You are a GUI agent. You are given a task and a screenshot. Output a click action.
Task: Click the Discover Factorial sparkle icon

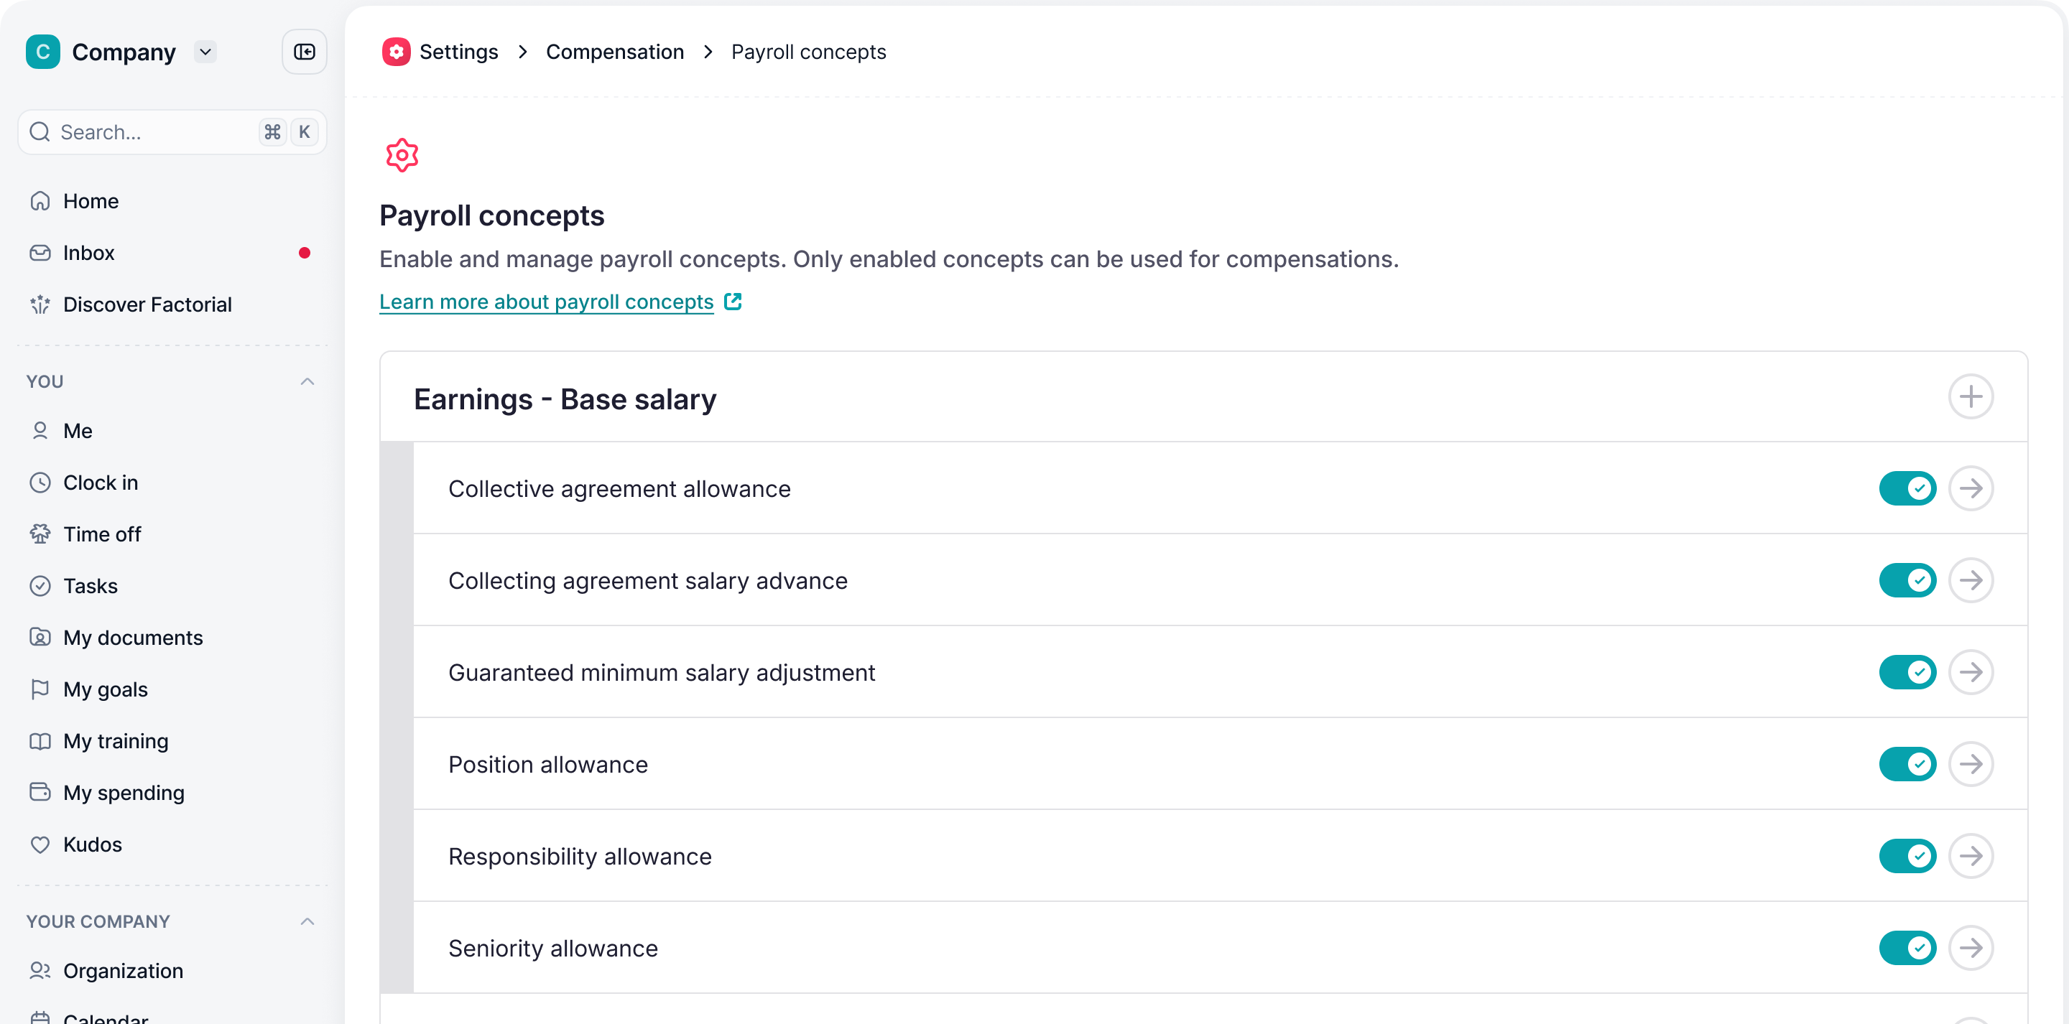coord(40,304)
